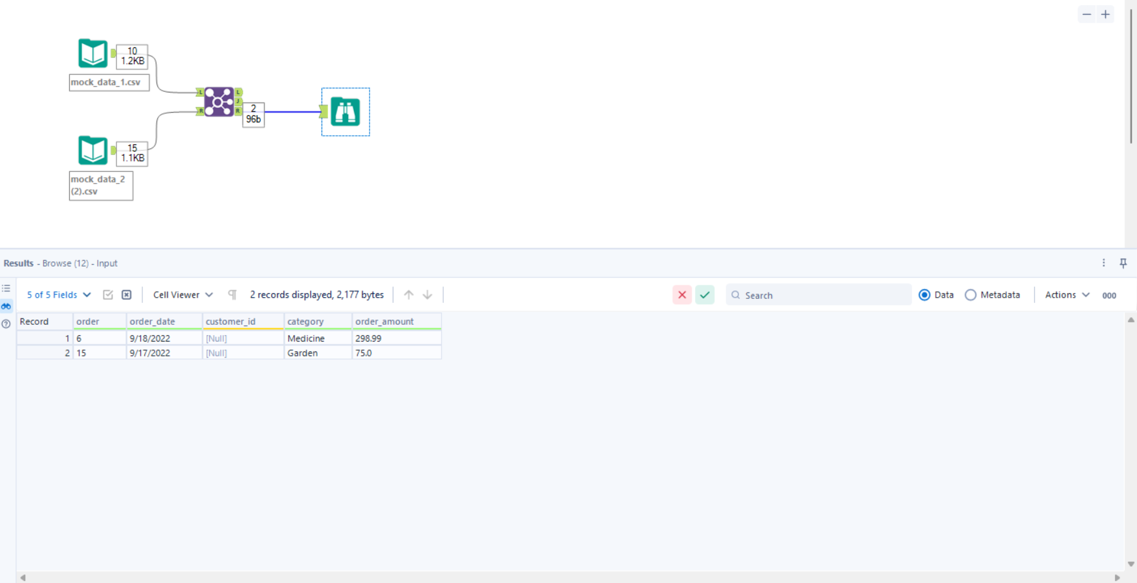Zoom in the canvas with plus button
1137x583 pixels.
click(1105, 14)
